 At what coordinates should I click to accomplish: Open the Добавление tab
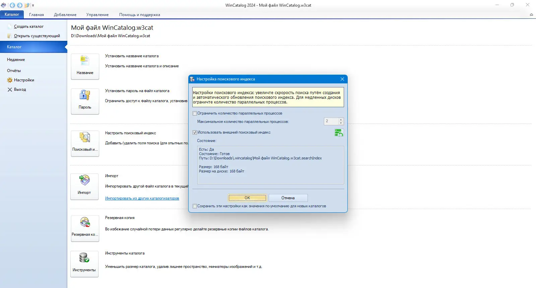[x=65, y=15]
